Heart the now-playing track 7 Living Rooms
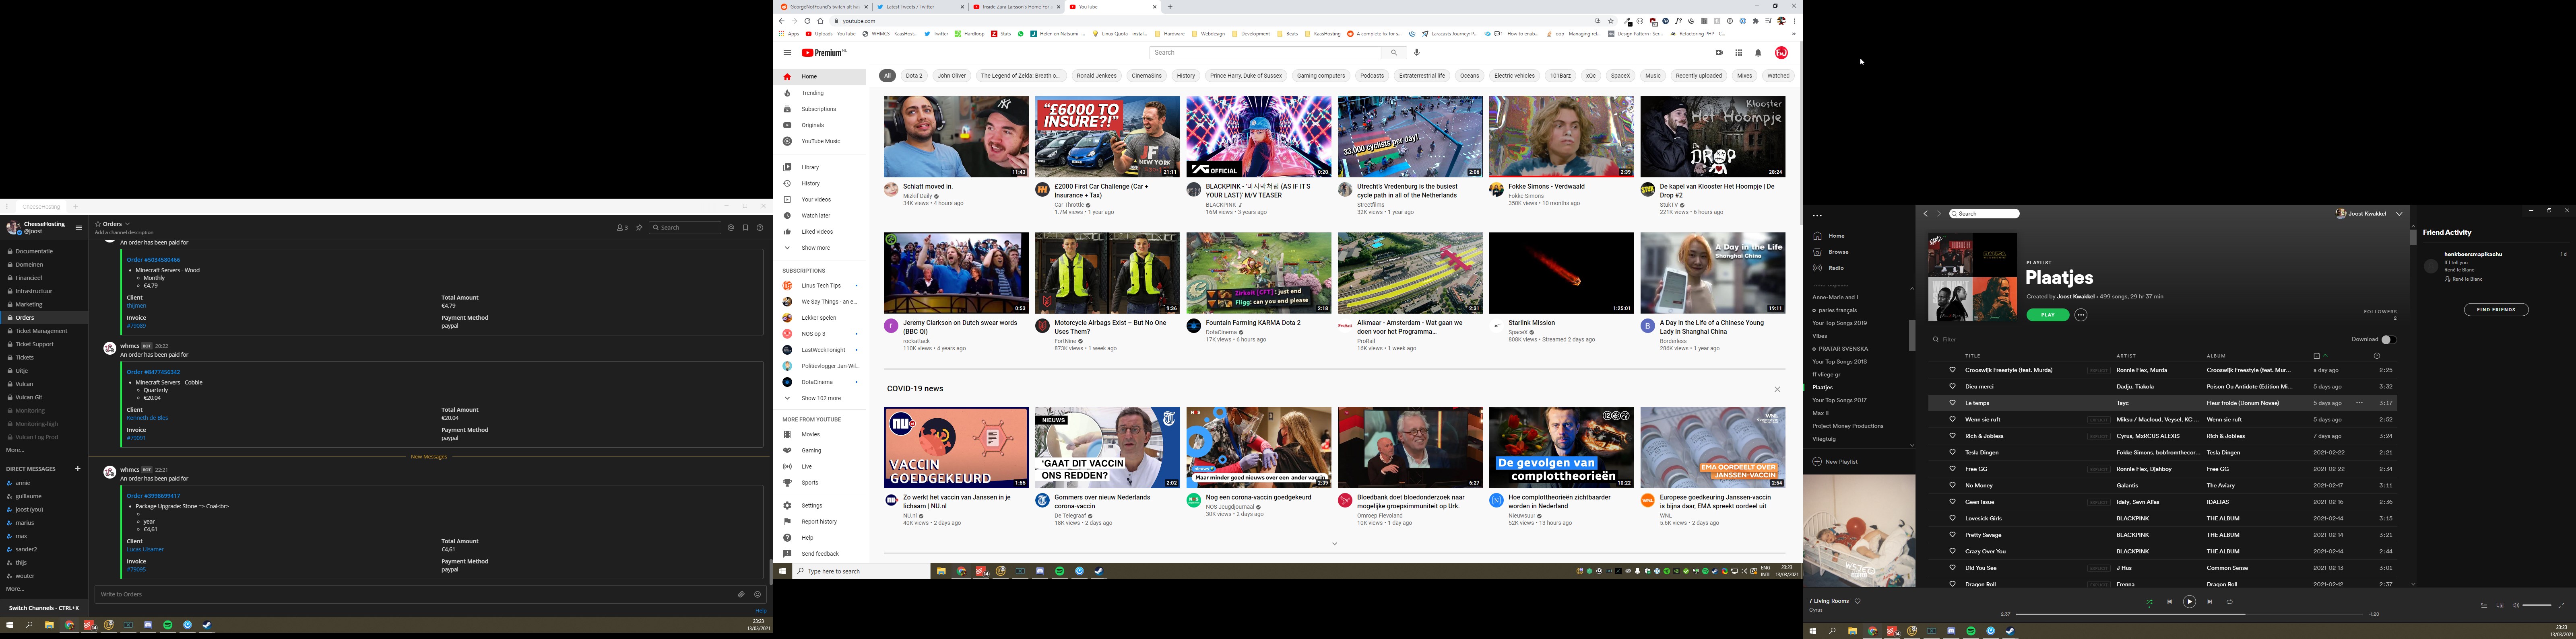Viewport: 2576px width, 639px height. click(1858, 601)
